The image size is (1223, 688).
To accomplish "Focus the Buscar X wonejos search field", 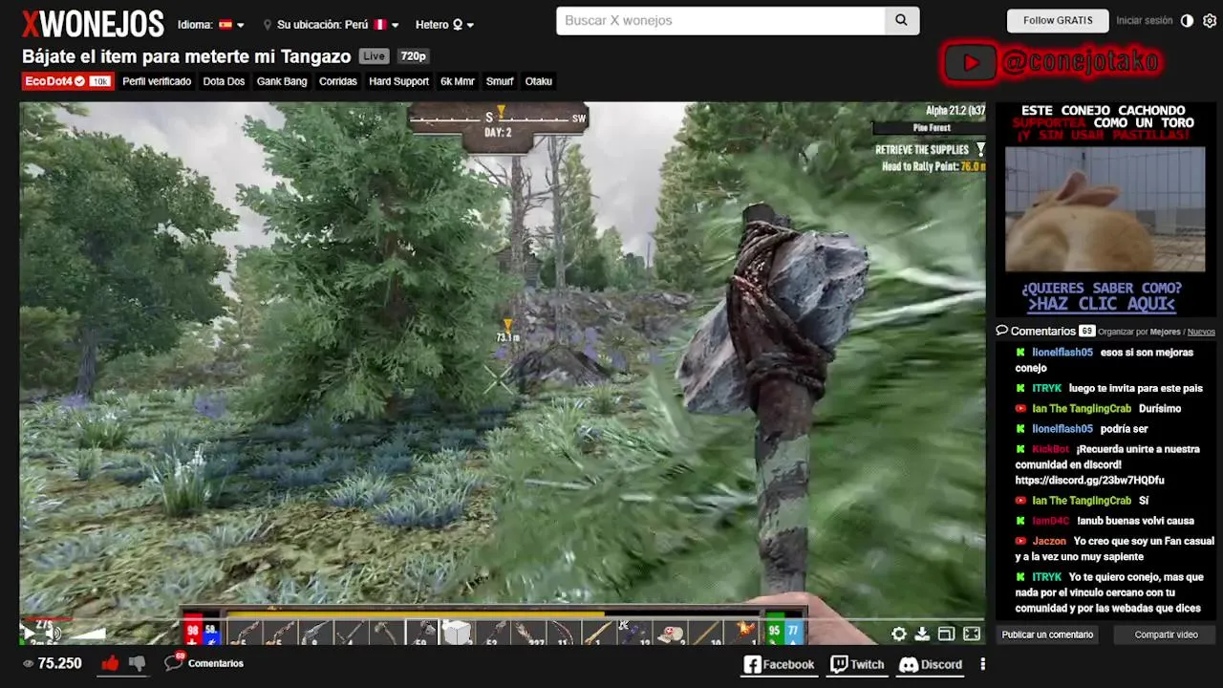I will (x=720, y=20).
